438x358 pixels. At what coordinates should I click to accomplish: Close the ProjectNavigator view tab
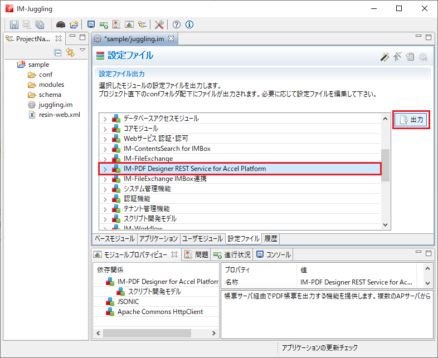[x=59, y=38]
